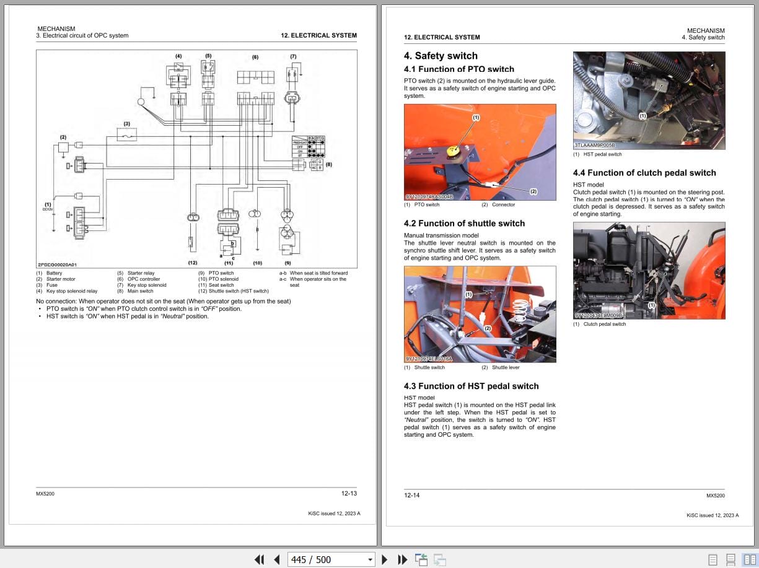Click the '4. Safety switch' heading
This screenshot has width=759, height=568.
coord(441,56)
